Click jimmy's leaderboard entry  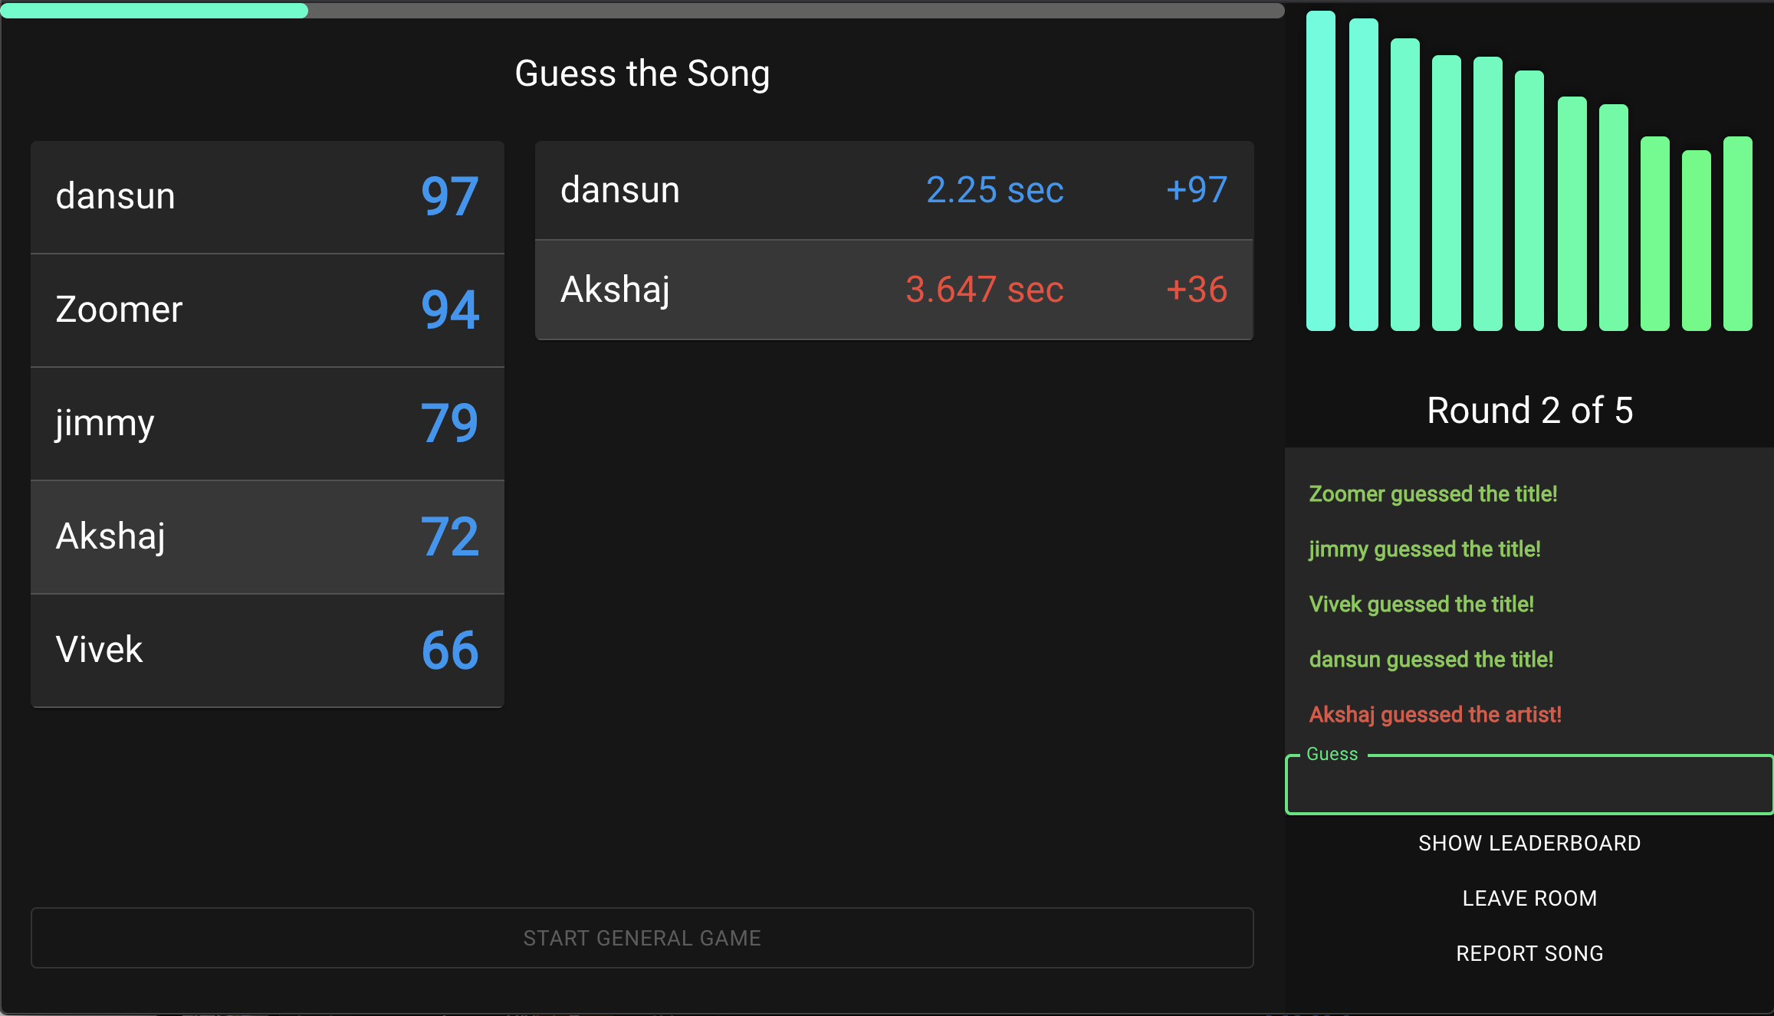point(267,424)
